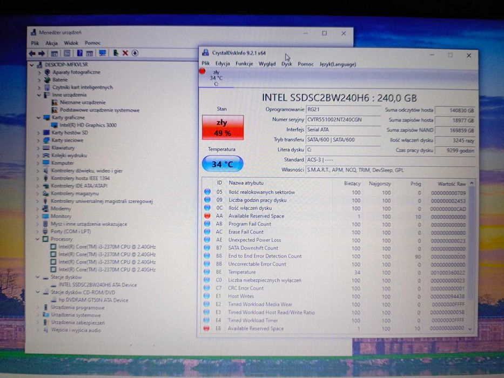
Task: Click red status orb on E8 row
Action: pyautogui.click(x=206, y=328)
